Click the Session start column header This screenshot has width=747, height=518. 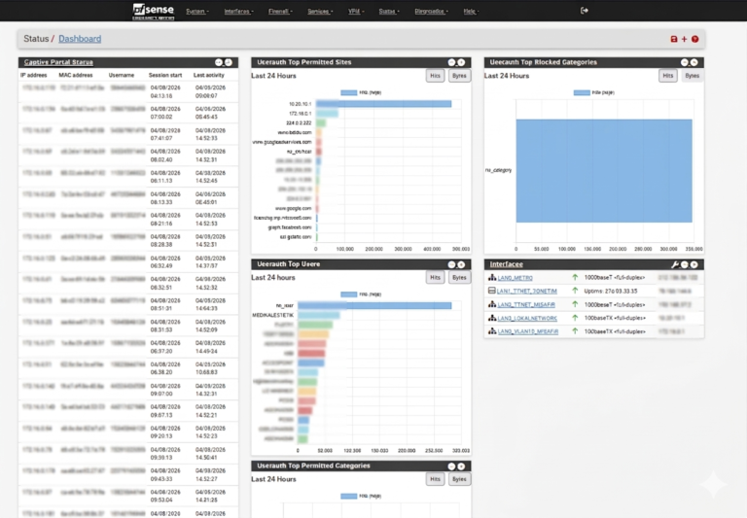point(165,75)
